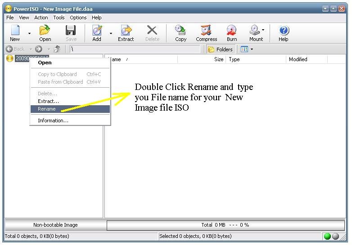Screen dimensions: 352x246
Task: Click the PowerISO title bar disc icon
Action: coord(8,9)
